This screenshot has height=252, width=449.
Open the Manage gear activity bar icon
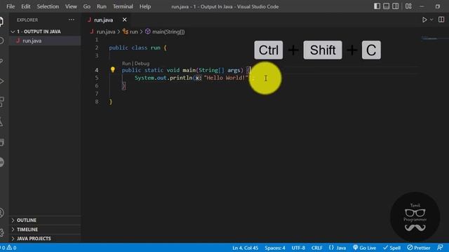[1, 232]
